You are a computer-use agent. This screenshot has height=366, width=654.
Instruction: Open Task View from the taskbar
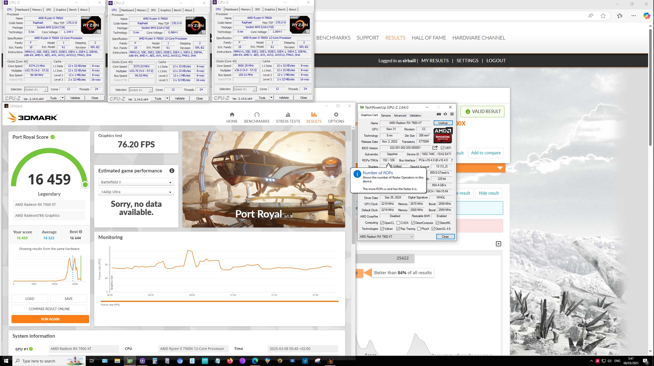point(92,361)
